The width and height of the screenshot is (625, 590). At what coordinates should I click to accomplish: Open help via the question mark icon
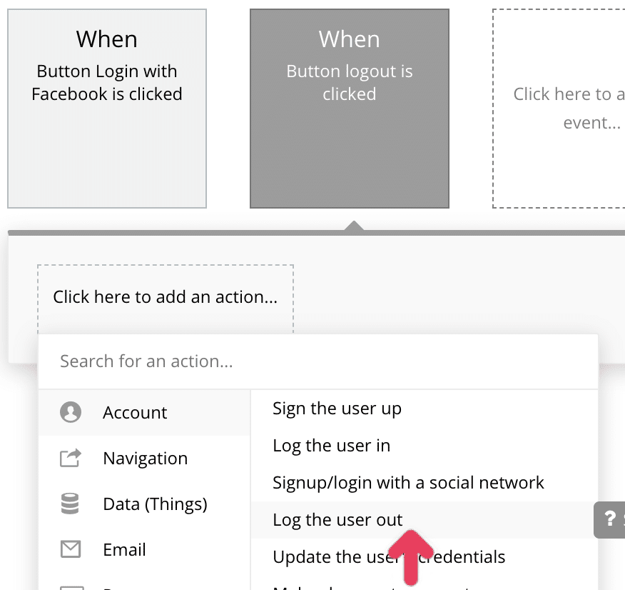[x=610, y=519]
